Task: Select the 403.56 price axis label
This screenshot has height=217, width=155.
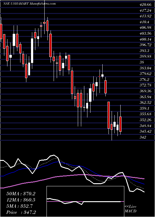Action: click(x=145, y=33)
